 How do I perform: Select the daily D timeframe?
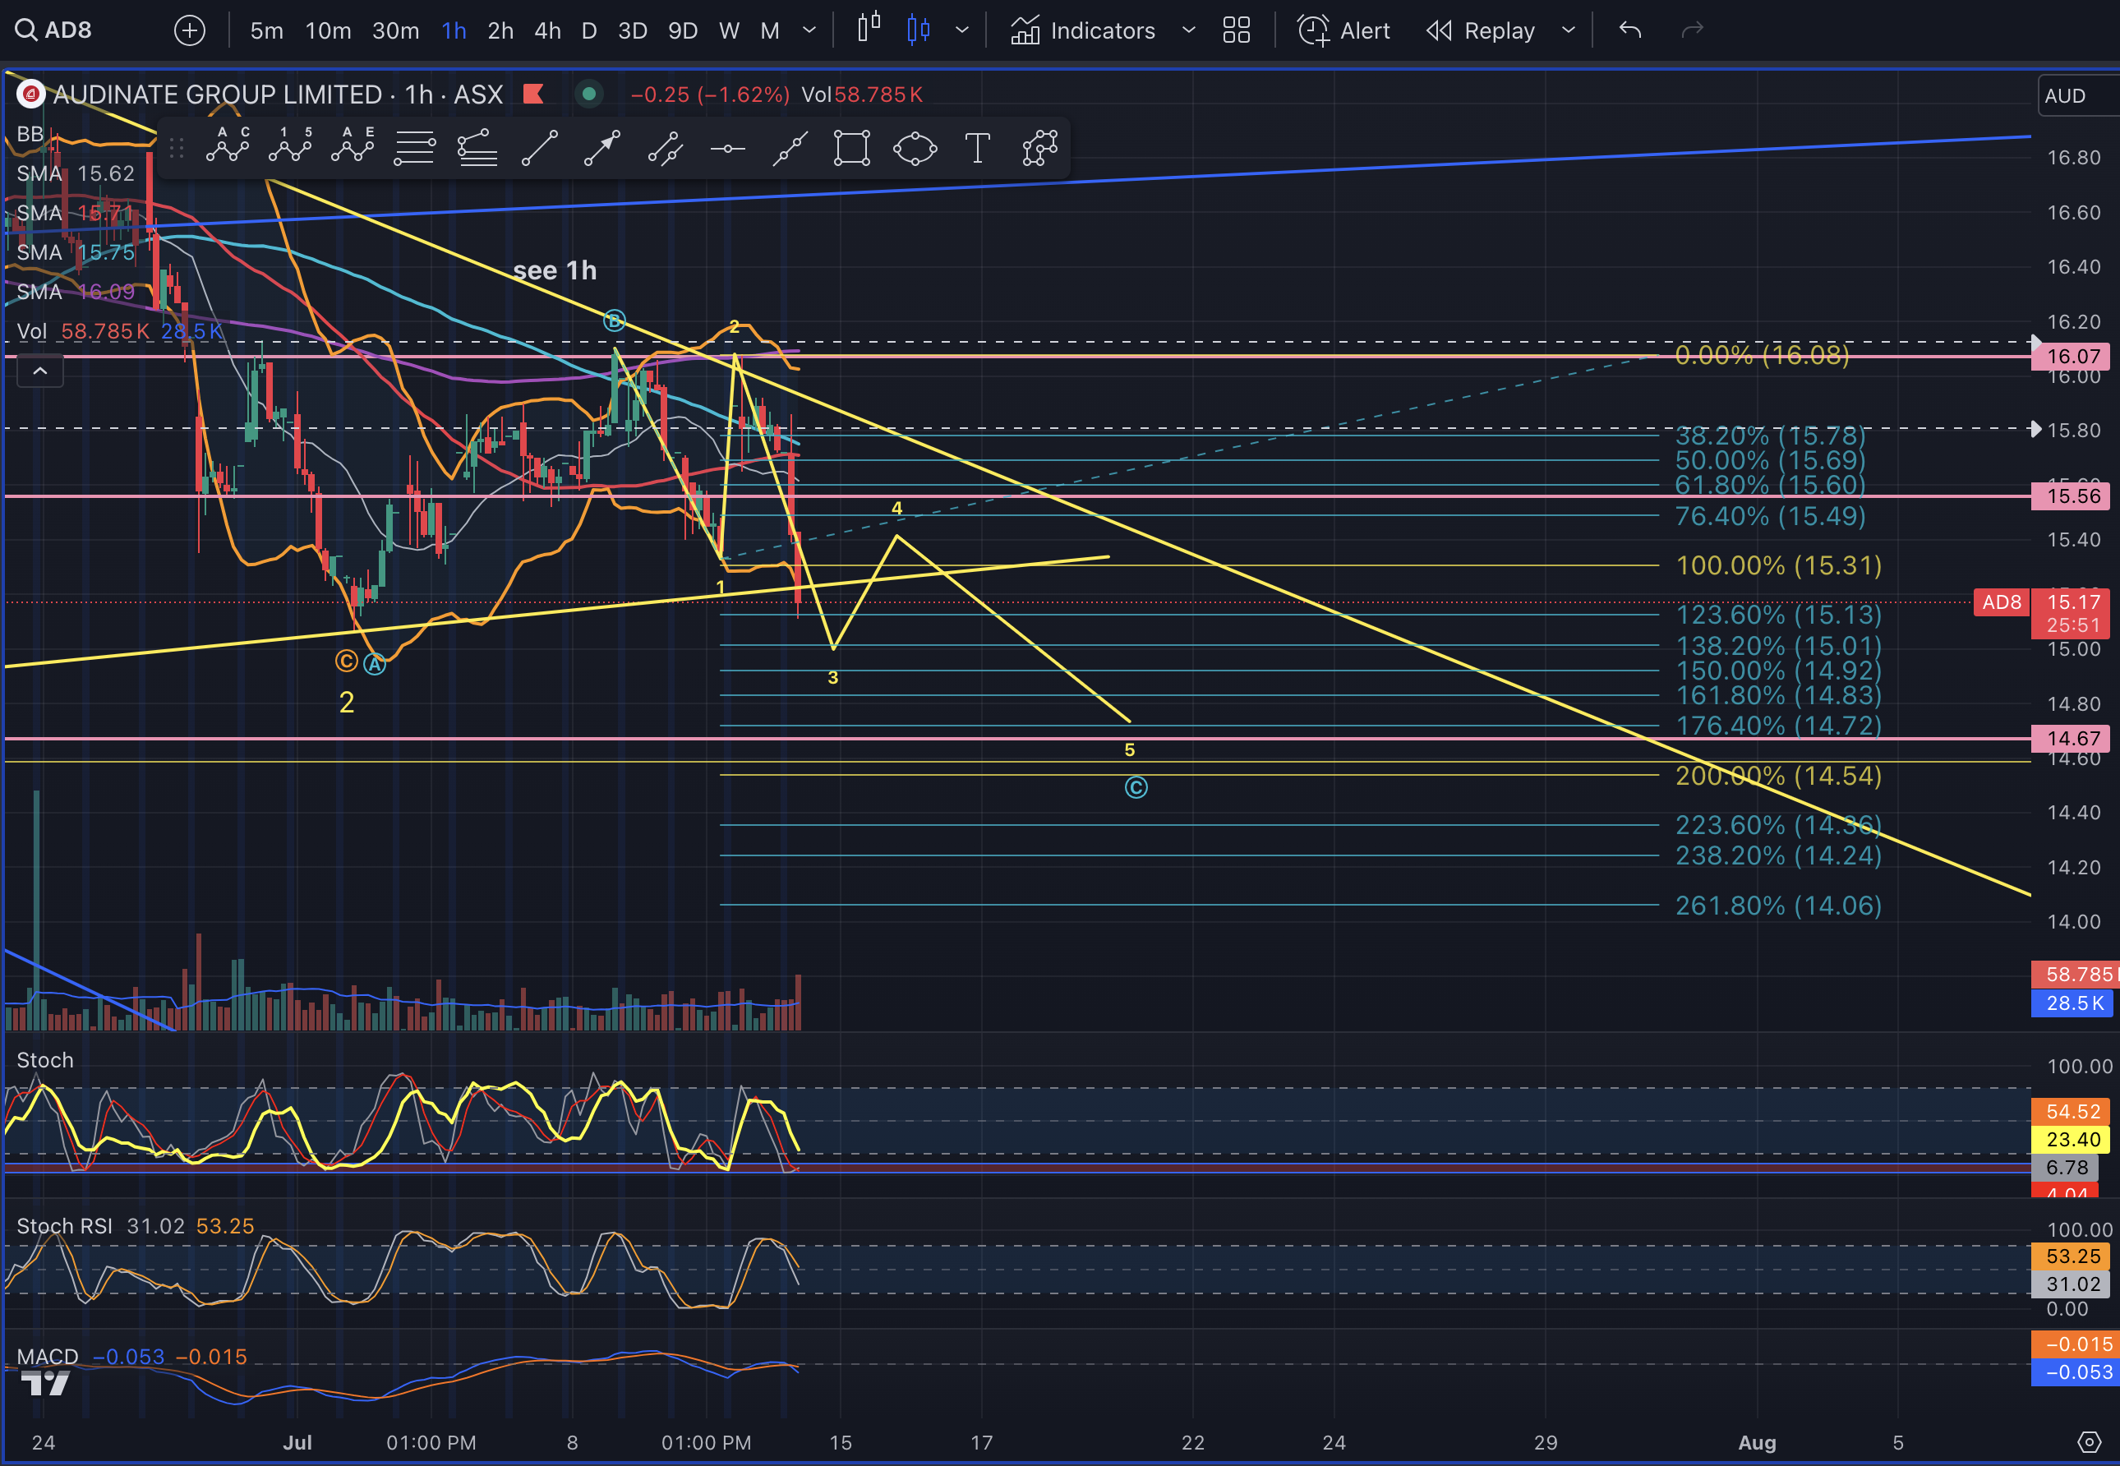(589, 30)
